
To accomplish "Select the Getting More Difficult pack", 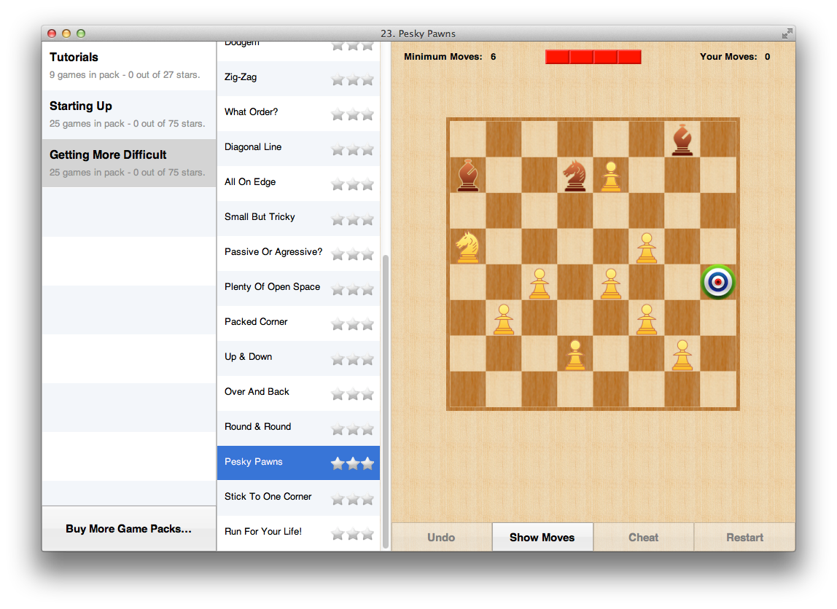I will [x=128, y=162].
